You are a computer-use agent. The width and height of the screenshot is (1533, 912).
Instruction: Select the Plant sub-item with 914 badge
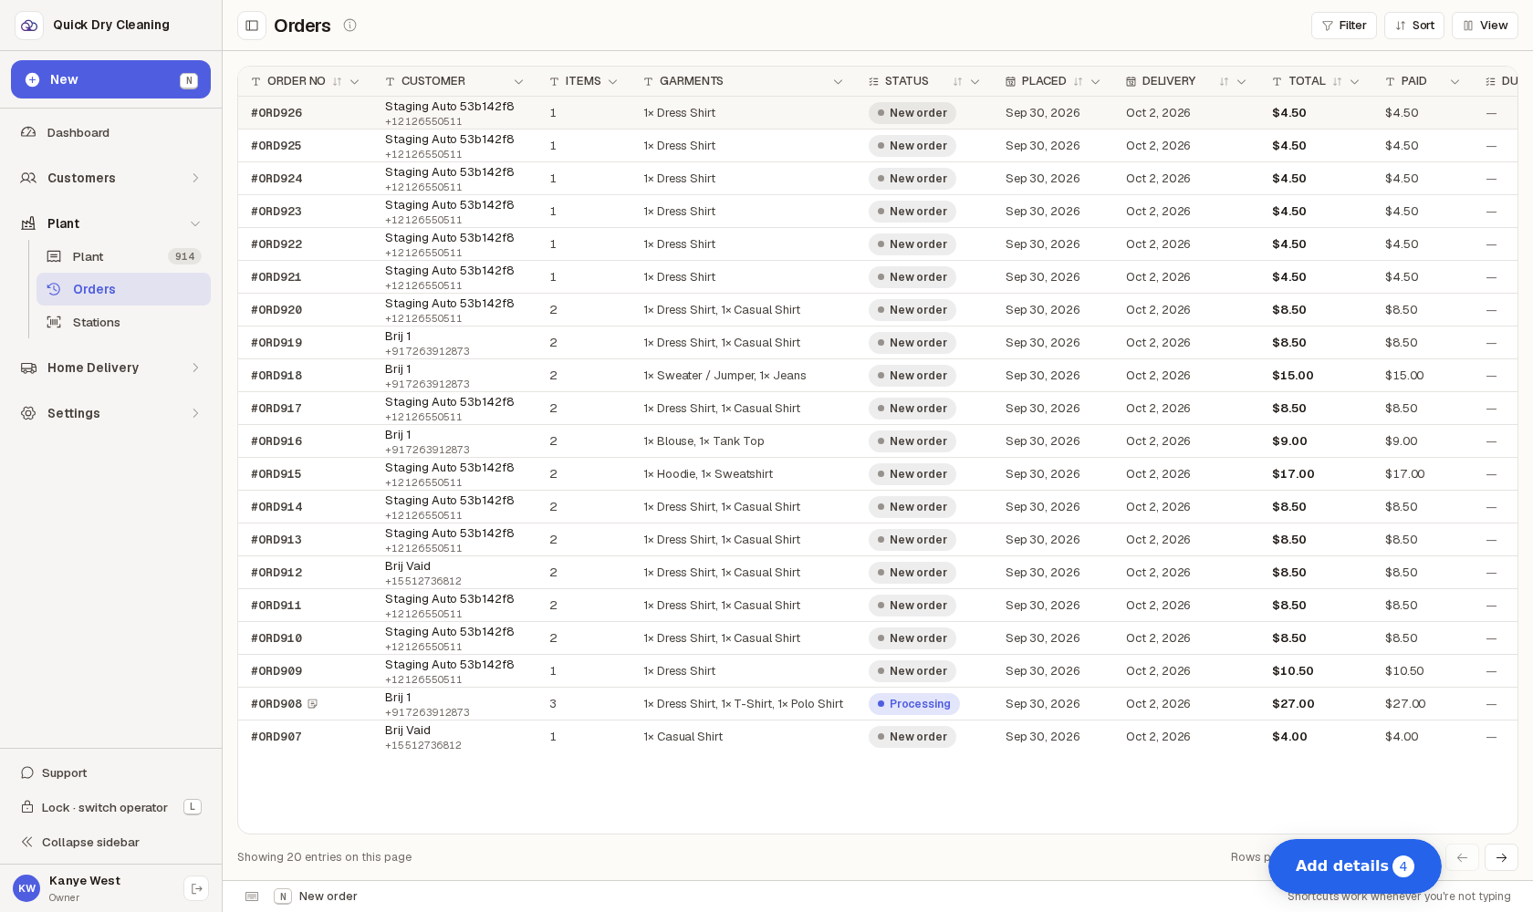coord(123,257)
